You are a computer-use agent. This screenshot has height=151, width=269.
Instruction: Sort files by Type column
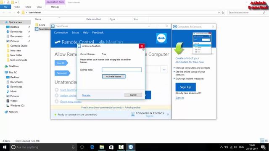113,19
